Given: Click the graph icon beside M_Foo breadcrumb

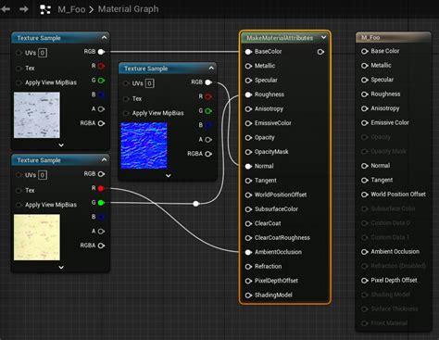Looking at the screenshot, I should (x=45, y=9).
